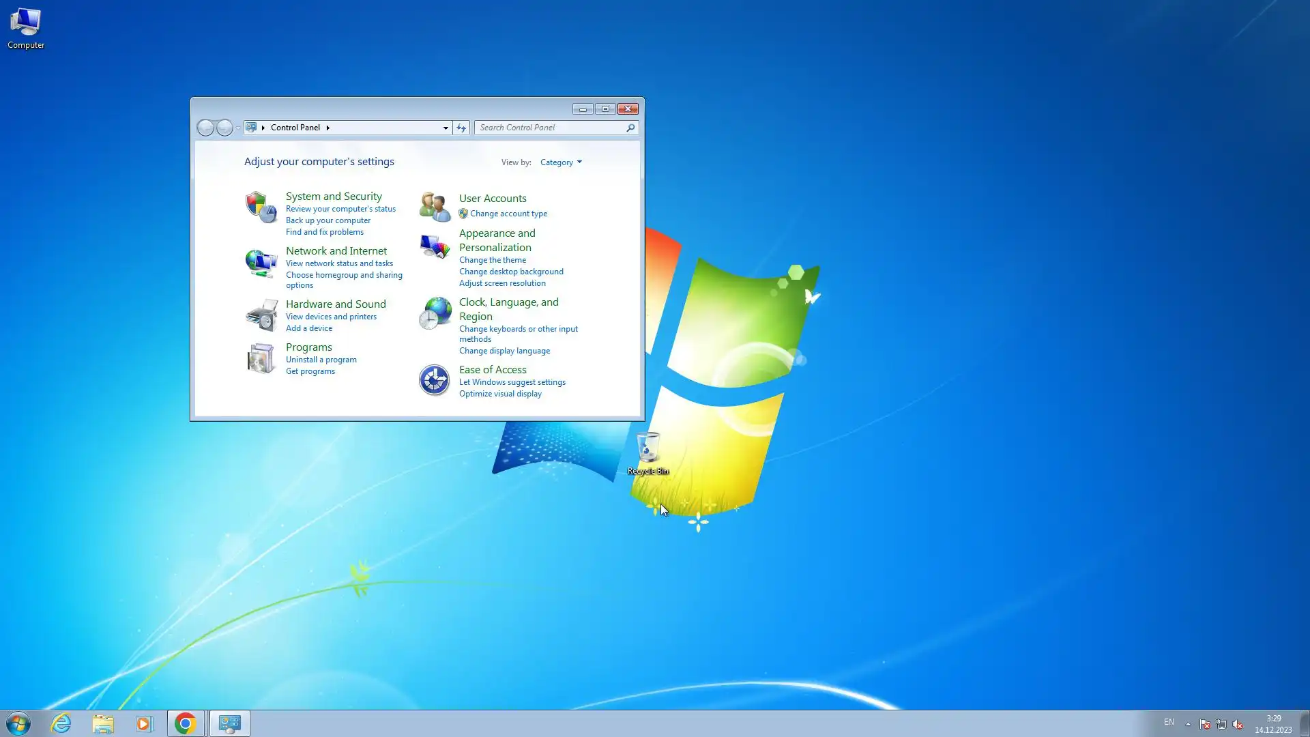This screenshot has width=1310, height=737.
Task: Open the Change desktop background link
Action: pos(511,272)
